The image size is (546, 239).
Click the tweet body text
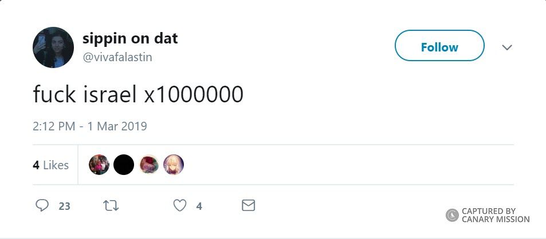click(138, 94)
